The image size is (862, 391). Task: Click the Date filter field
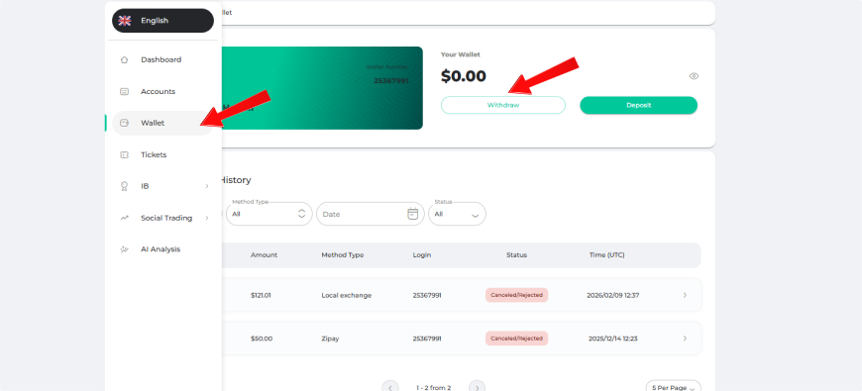point(370,214)
